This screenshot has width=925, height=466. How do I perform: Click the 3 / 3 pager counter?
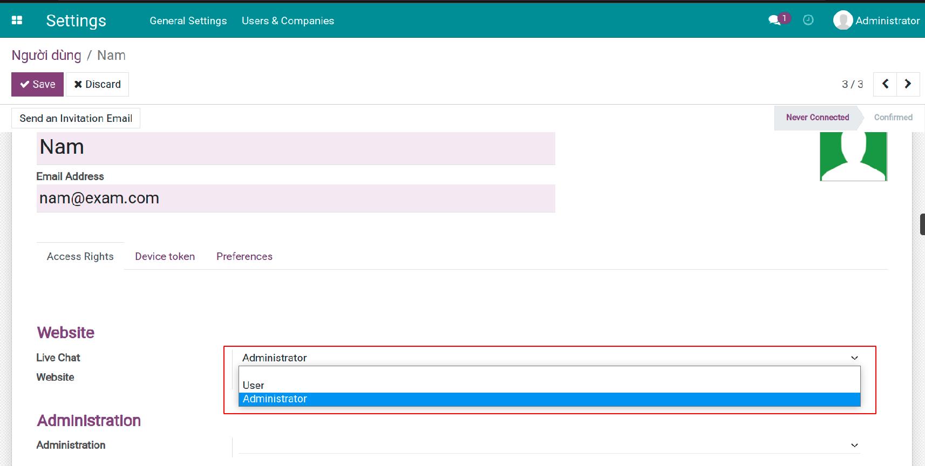[x=852, y=84]
